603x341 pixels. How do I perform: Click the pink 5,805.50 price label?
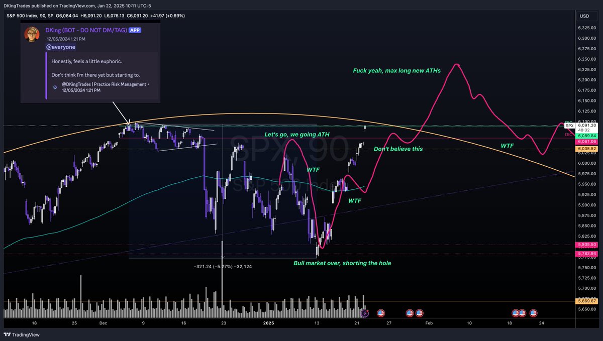click(x=586, y=245)
